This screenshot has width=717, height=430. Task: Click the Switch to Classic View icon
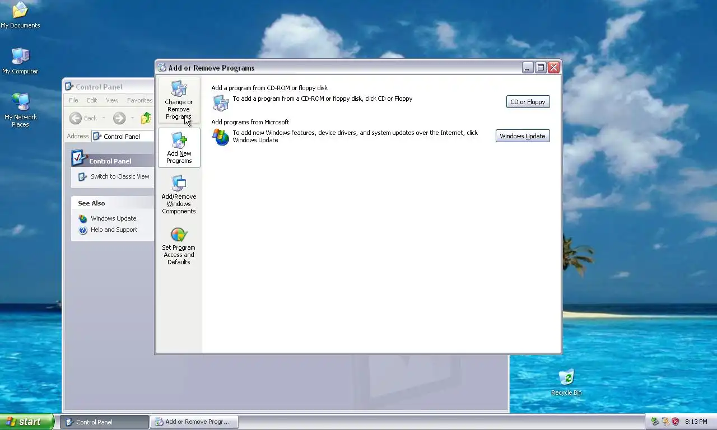(x=83, y=177)
